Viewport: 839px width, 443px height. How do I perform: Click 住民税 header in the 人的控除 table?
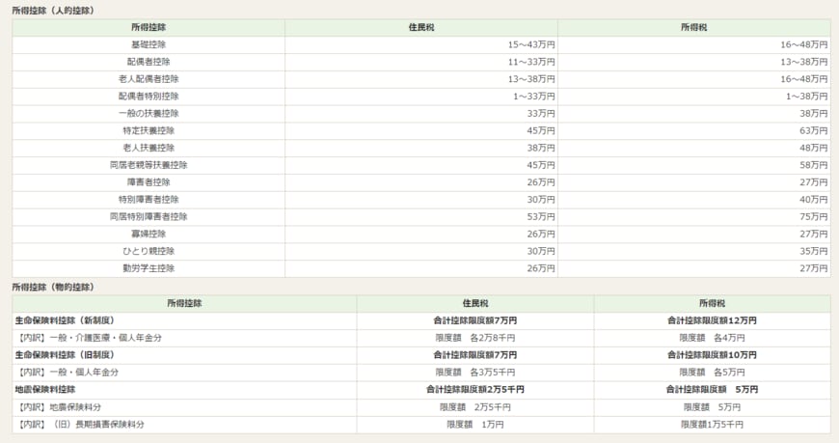(421, 28)
